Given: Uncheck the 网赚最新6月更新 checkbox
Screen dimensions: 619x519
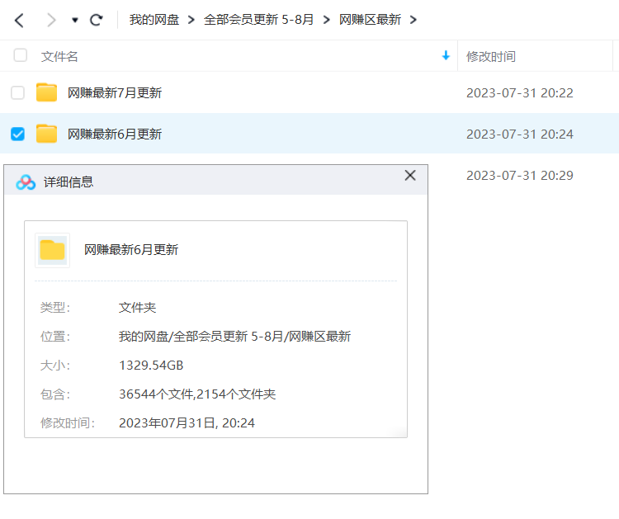Looking at the screenshot, I should pos(17,134).
